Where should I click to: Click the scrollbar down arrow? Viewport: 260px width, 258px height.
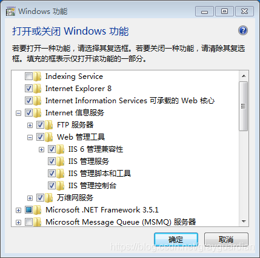coord(244,222)
